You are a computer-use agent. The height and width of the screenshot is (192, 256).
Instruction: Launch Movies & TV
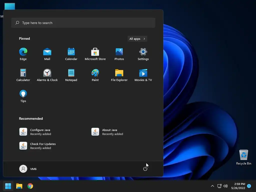tap(143, 75)
